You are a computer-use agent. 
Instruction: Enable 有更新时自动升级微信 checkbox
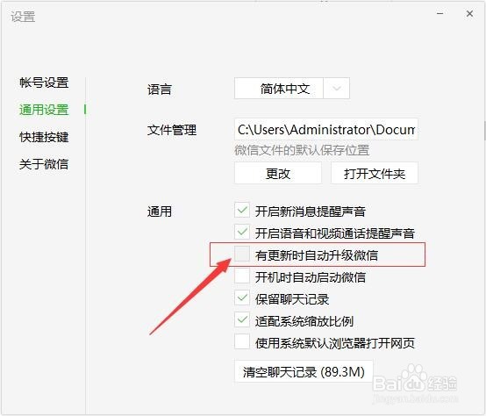click(x=242, y=254)
